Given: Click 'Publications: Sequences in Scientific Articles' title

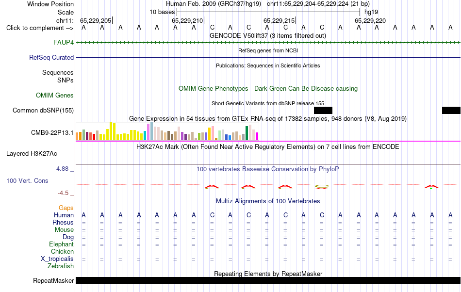Looking at the screenshot, I should coord(268,65).
